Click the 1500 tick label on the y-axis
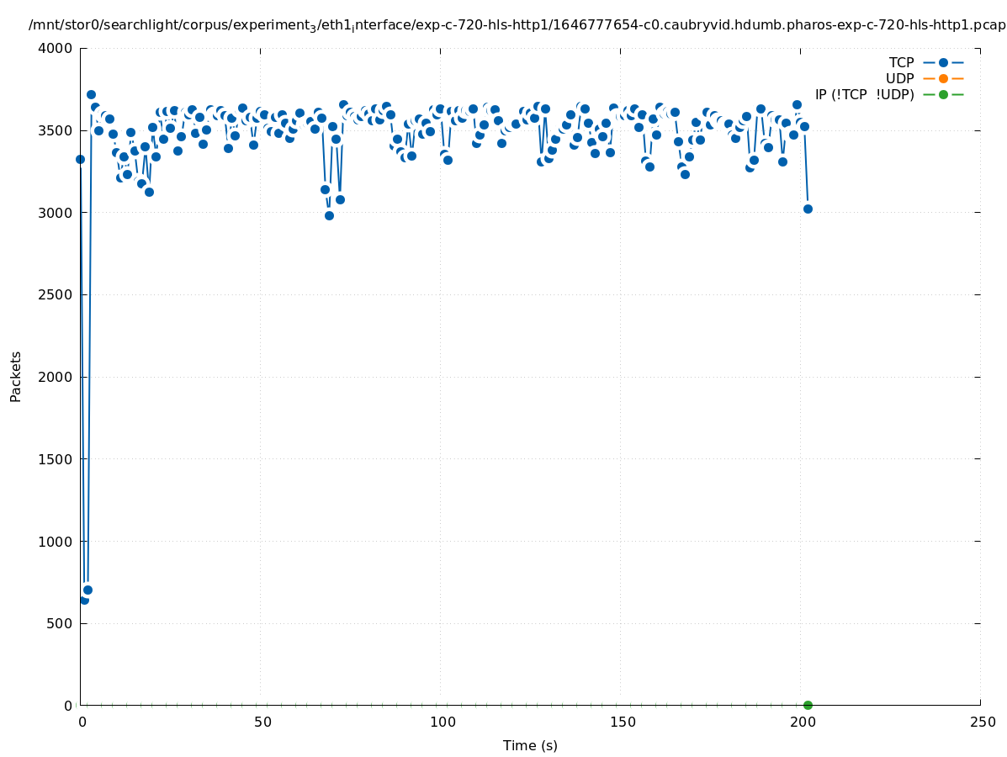 coord(57,458)
